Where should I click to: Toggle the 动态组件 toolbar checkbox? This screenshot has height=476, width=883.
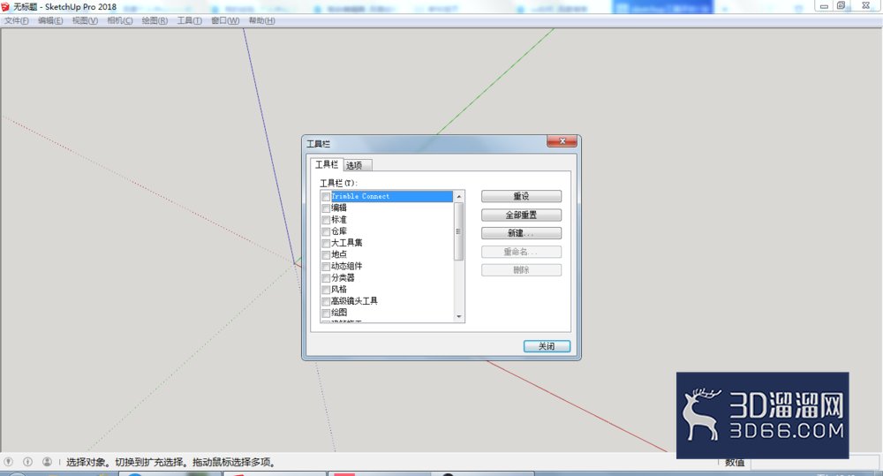[326, 267]
